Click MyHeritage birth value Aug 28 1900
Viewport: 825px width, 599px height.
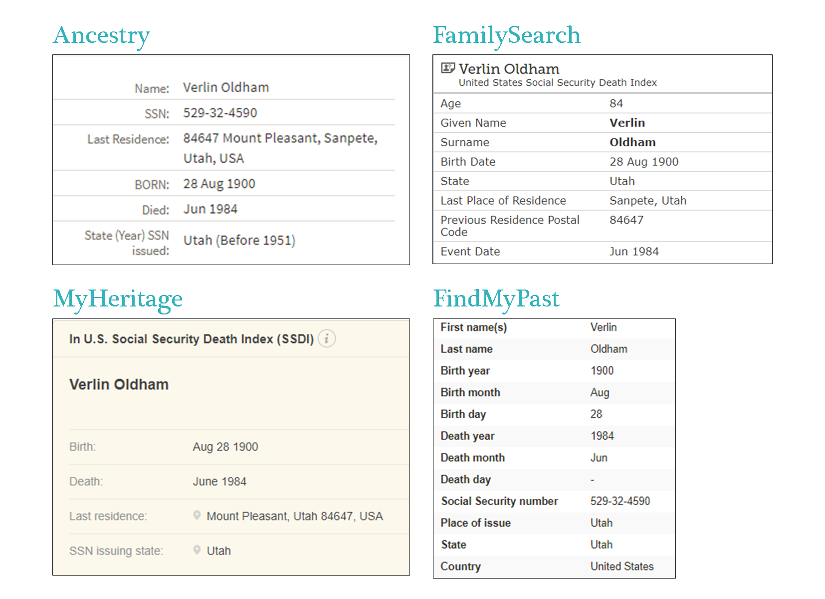click(x=225, y=447)
